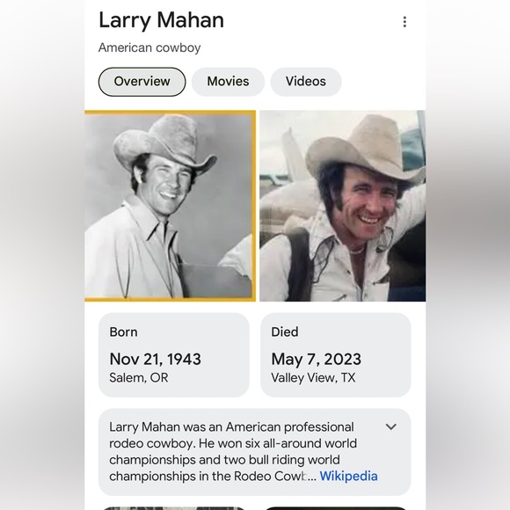
Task: Open the color cowboy photo
Action: tap(343, 206)
